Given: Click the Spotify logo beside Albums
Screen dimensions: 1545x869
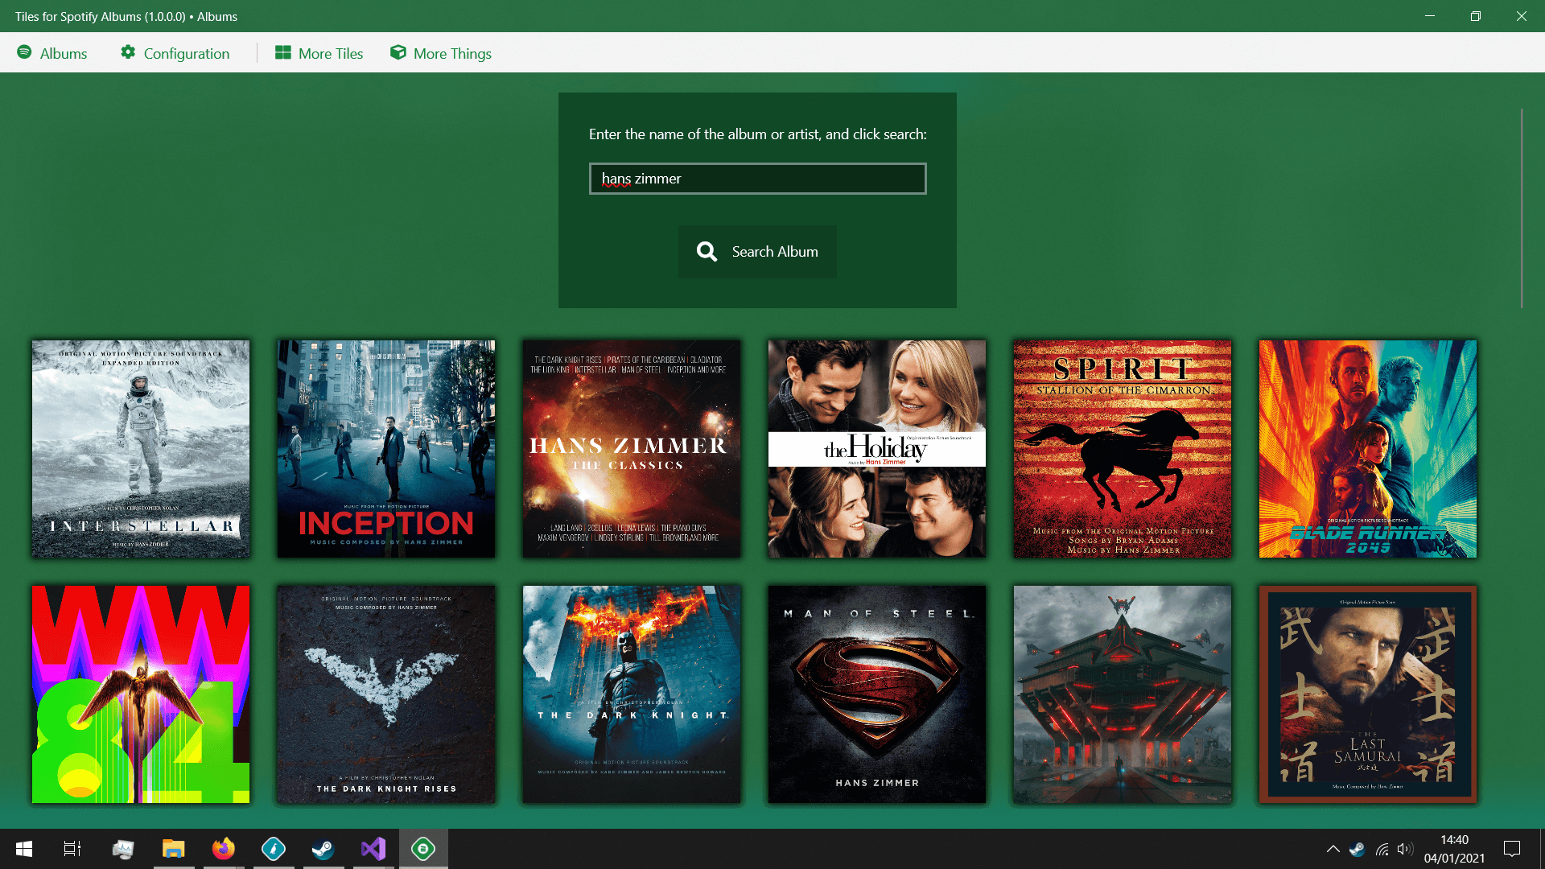Looking at the screenshot, I should tap(25, 53).
